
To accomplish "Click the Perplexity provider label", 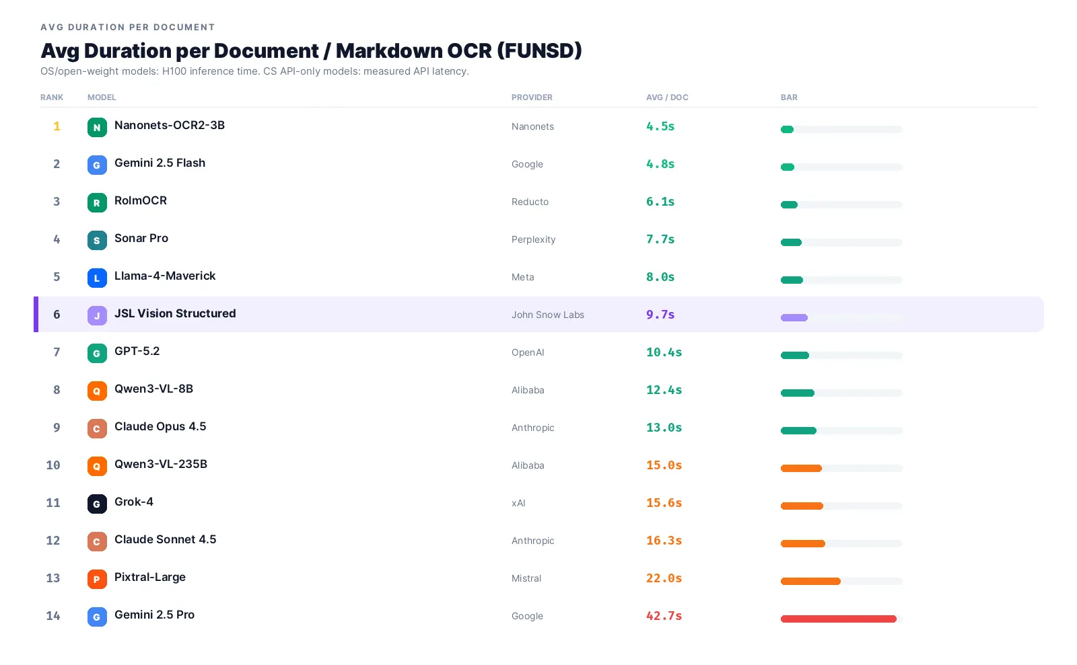I will point(534,239).
